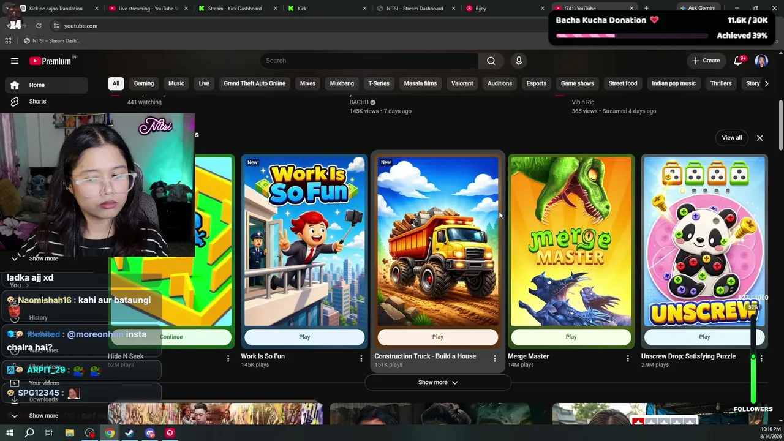Open the YouTube guide hamburger menu
This screenshot has width=784, height=441.
pyautogui.click(x=15, y=61)
